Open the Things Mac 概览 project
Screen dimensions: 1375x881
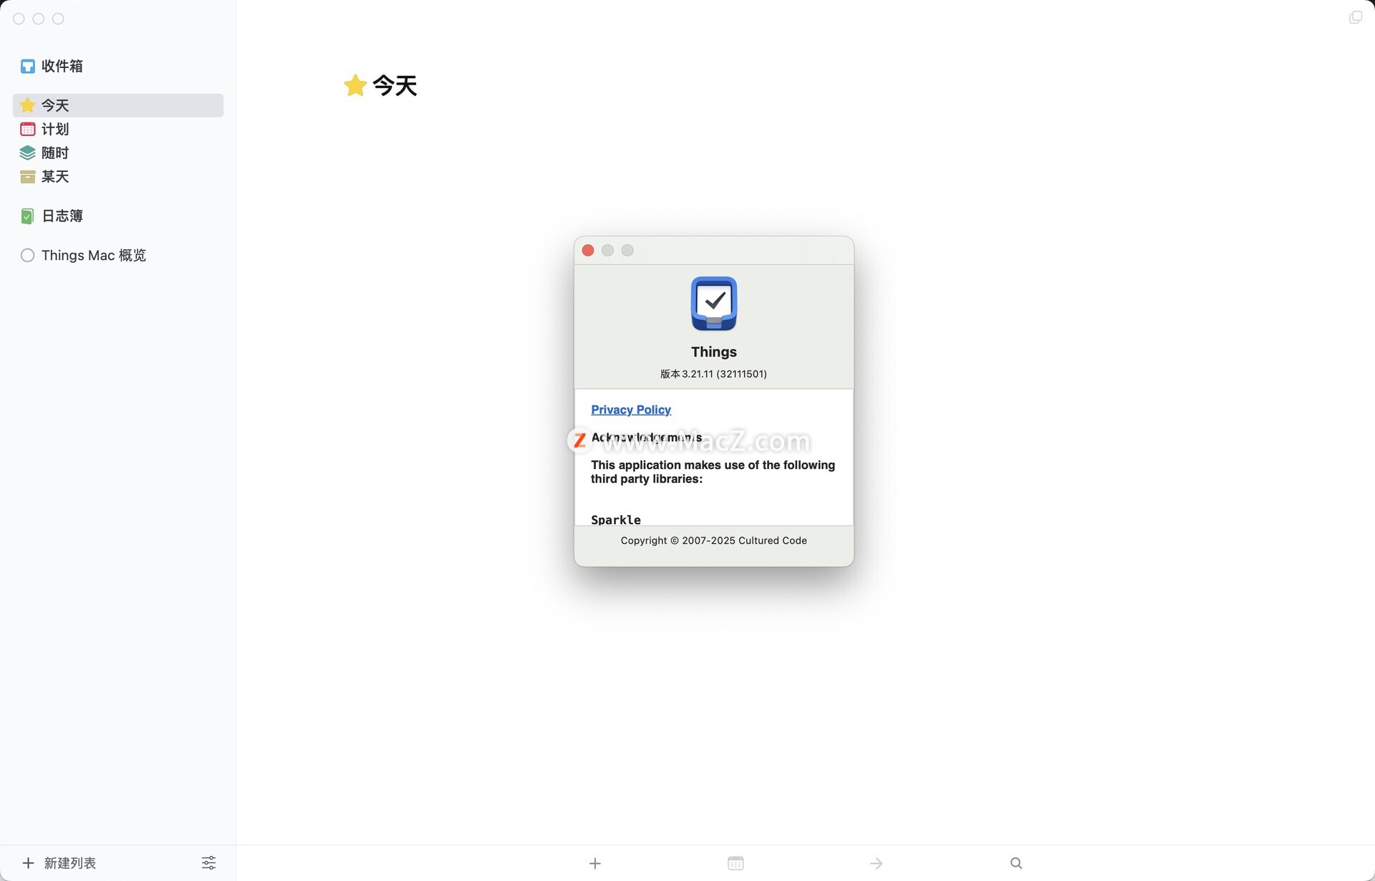(x=118, y=255)
